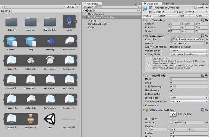The height and width of the screenshot is (137, 209).
Task: Click the Assets breadcrumb
Action: 5,11
